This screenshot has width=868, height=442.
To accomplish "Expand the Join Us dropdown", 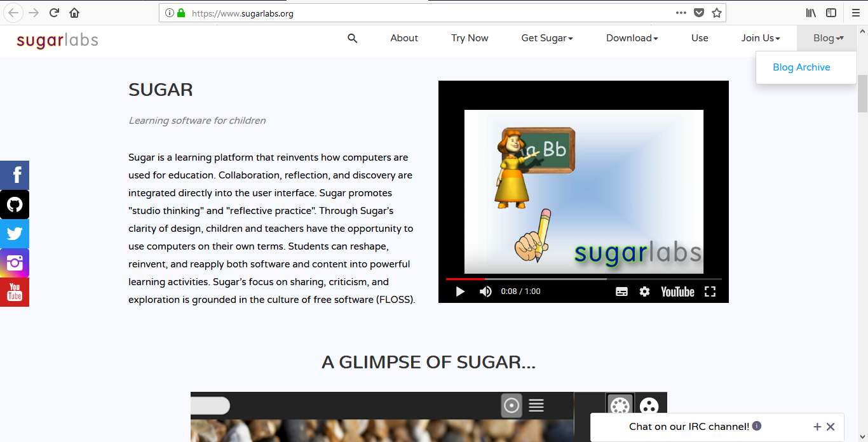I will coord(760,38).
